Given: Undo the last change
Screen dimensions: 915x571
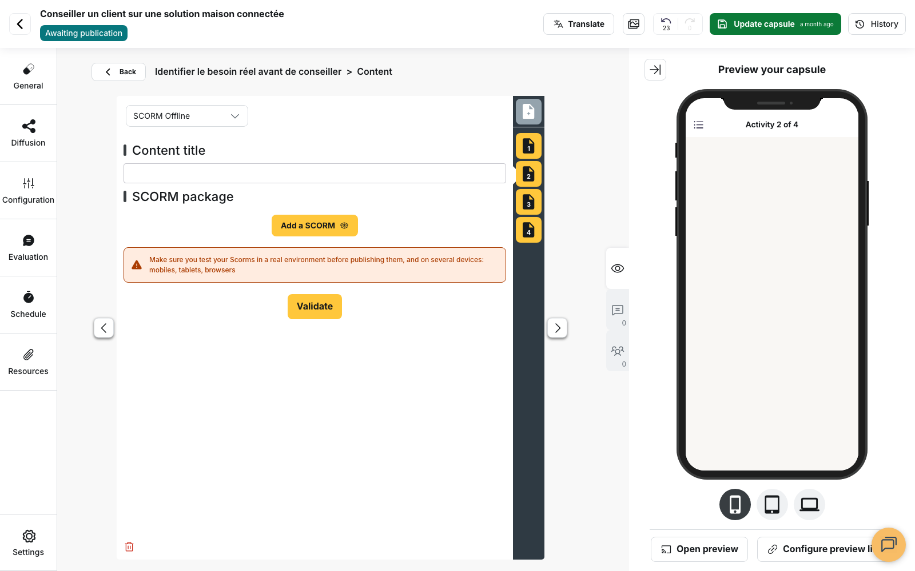Looking at the screenshot, I should (x=666, y=24).
